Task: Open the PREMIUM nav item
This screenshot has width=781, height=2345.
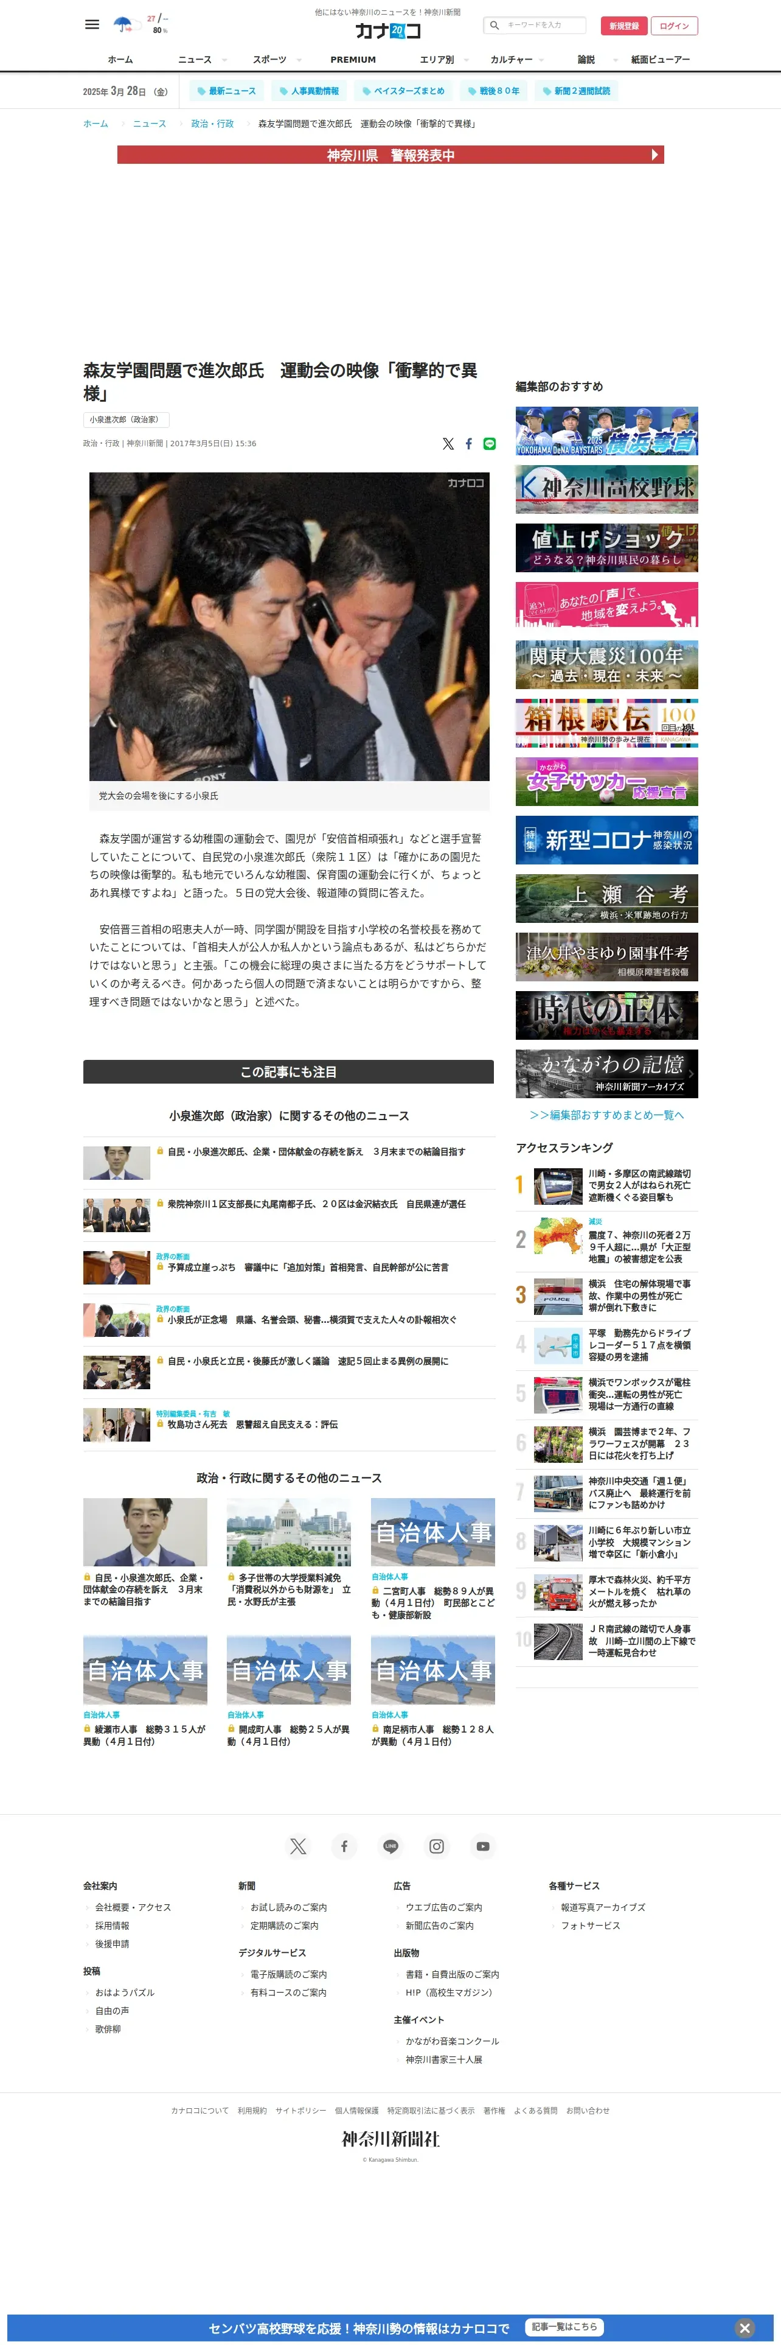Action: coord(353,59)
